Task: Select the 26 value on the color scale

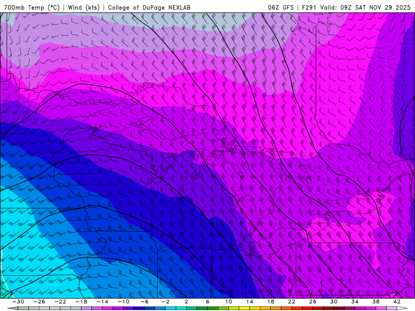Action: 313,302
